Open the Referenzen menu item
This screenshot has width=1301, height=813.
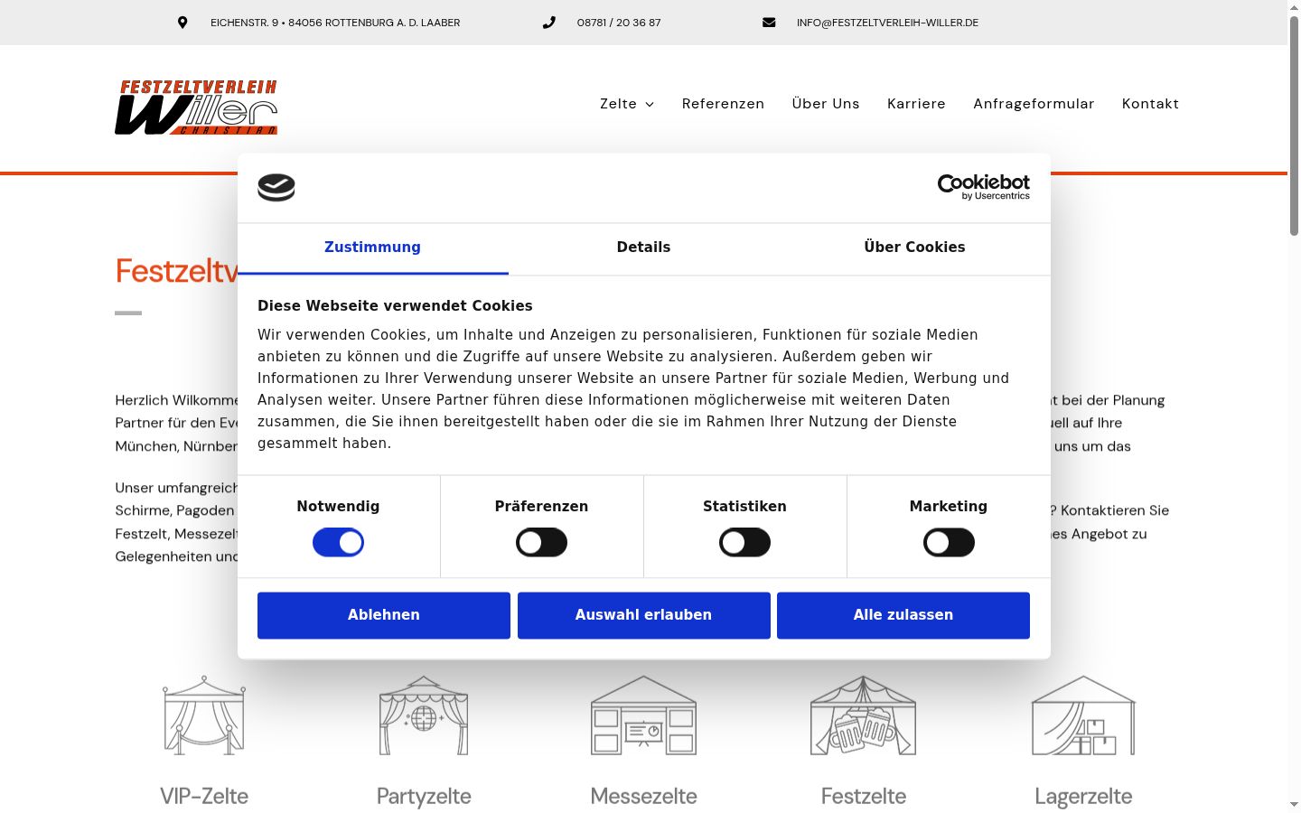[x=723, y=104]
